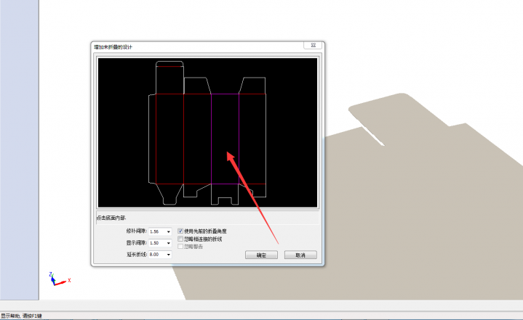Screen dimensions: 523x320
Task: Toggle 使用先前的折叠角度 checkbox
Action: click(180, 231)
